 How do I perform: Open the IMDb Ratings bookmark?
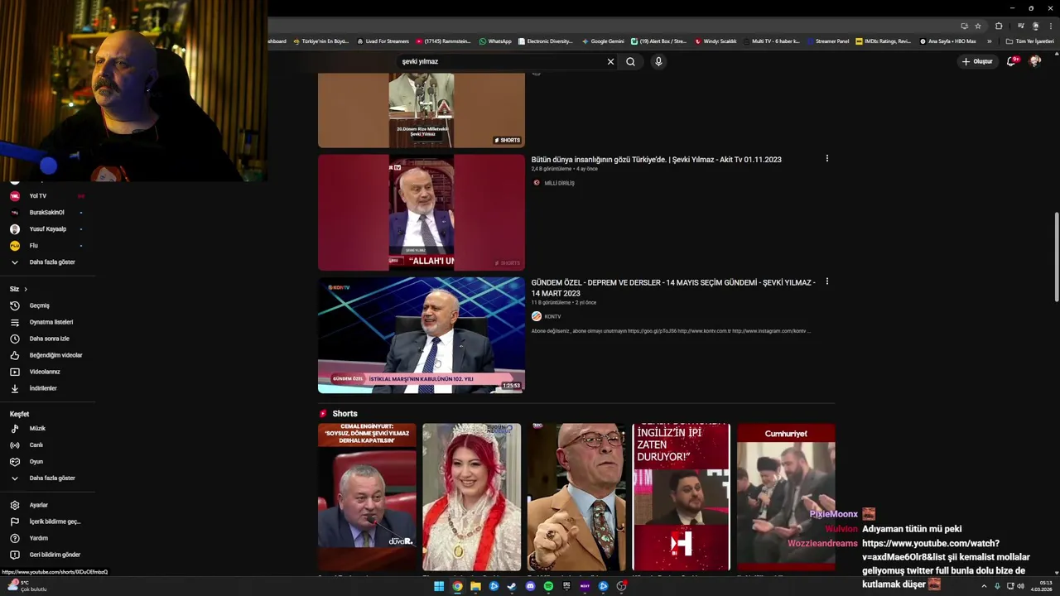coord(883,41)
